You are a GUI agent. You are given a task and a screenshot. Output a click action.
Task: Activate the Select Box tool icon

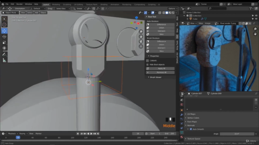click(4, 19)
